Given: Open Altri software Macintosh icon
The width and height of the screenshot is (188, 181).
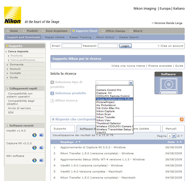Looking at the screenshot, I should (42, 160).
